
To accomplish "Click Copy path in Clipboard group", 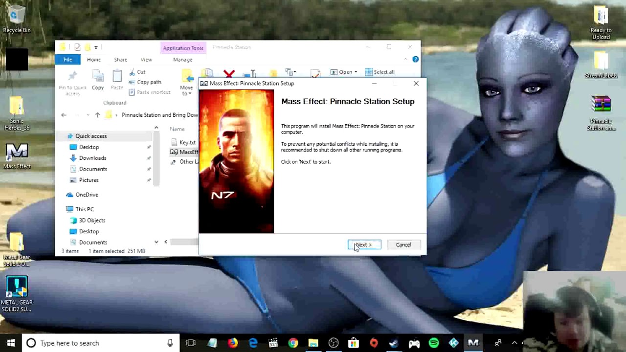I will (145, 82).
